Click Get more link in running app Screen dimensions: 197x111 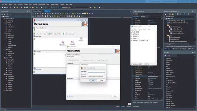point(71,96)
